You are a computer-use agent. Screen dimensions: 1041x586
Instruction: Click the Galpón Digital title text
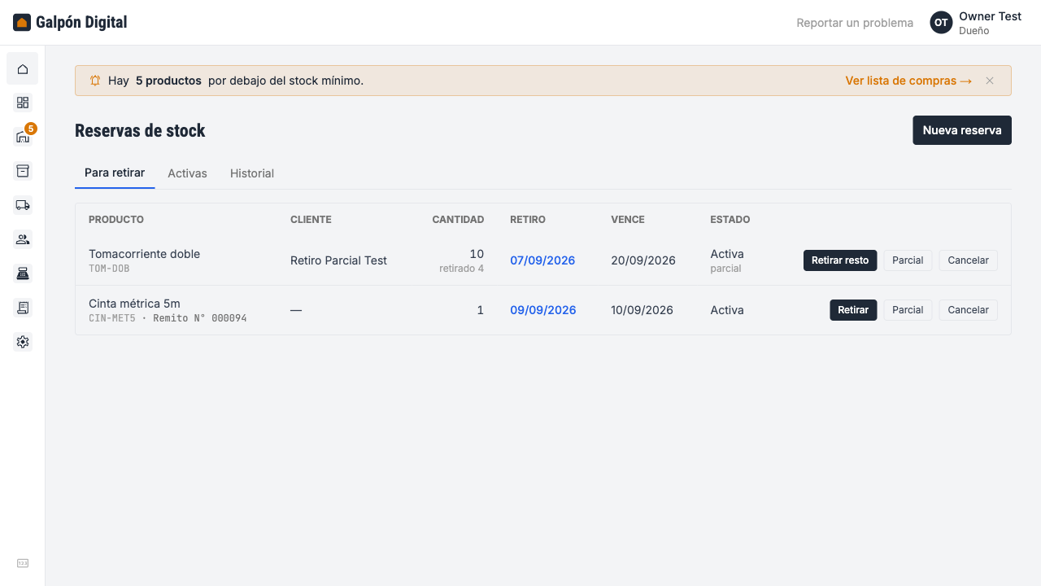81,22
